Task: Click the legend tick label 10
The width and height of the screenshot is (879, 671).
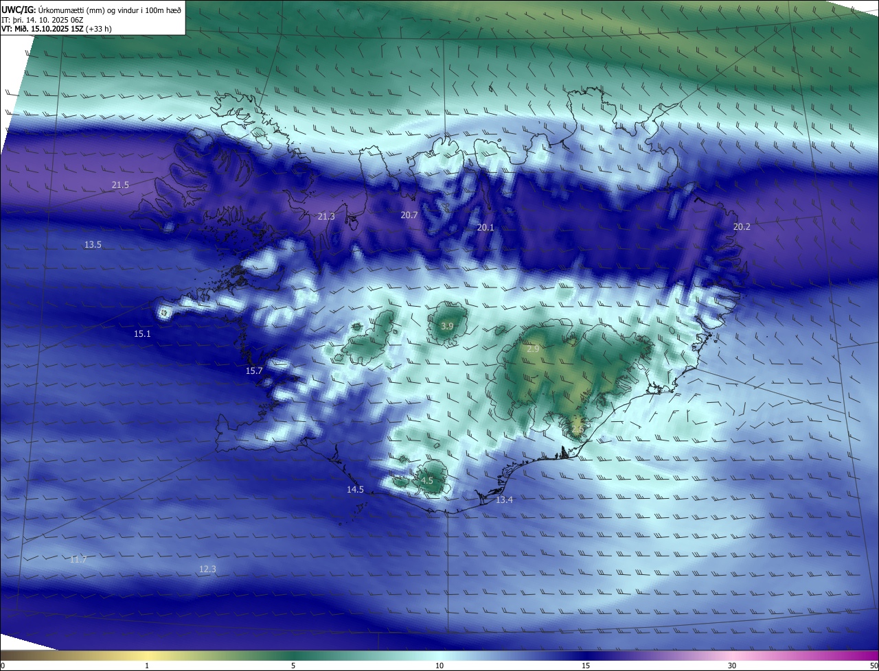Action: click(439, 666)
